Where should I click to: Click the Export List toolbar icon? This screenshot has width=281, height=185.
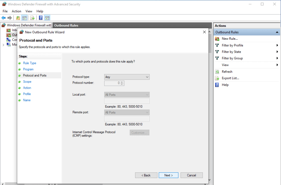pos(32,18)
